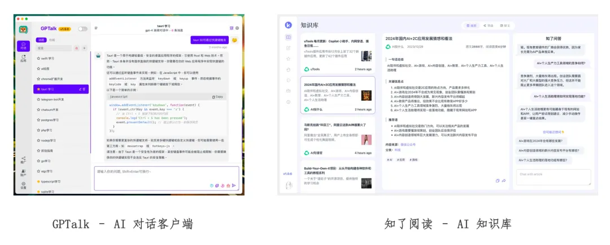Screen dimensions: 610x245
Task: Open 设置 settings in GPTalk sidebar
Action: (23, 185)
